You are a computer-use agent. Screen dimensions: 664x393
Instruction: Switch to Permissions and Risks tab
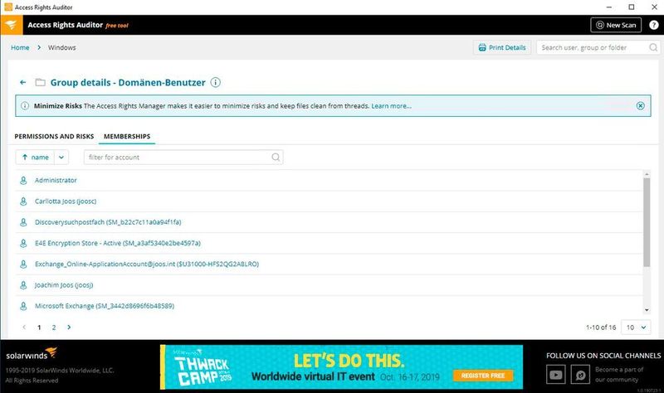coord(54,136)
